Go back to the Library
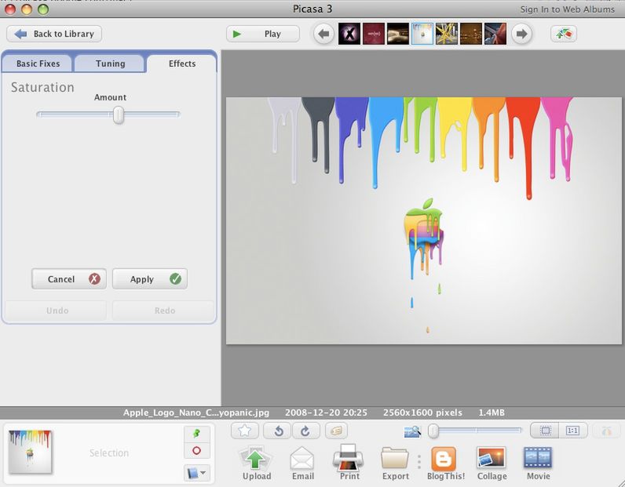Image resolution: width=625 pixels, height=487 pixels. coord(54,34)
